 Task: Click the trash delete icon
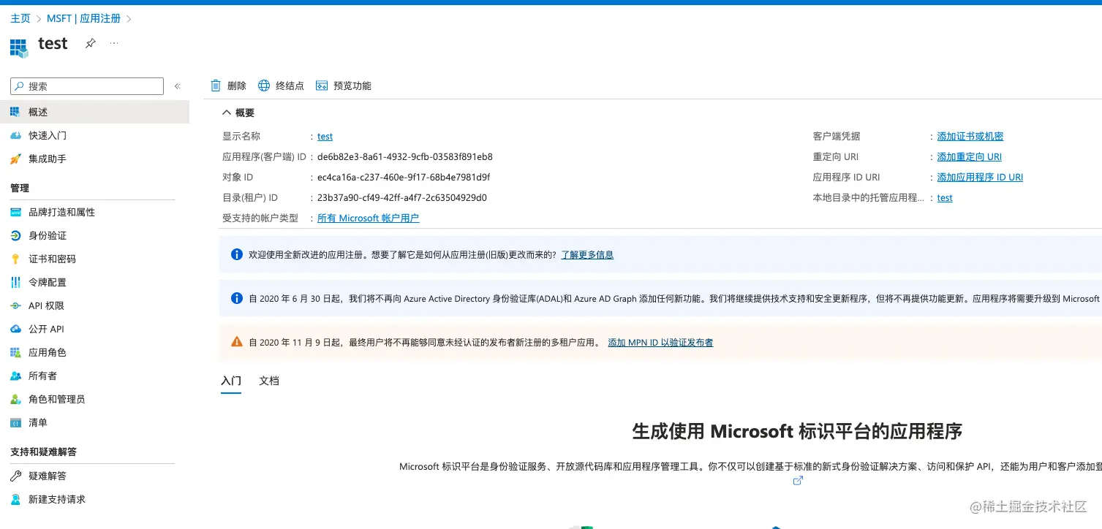tap(216, 85)
